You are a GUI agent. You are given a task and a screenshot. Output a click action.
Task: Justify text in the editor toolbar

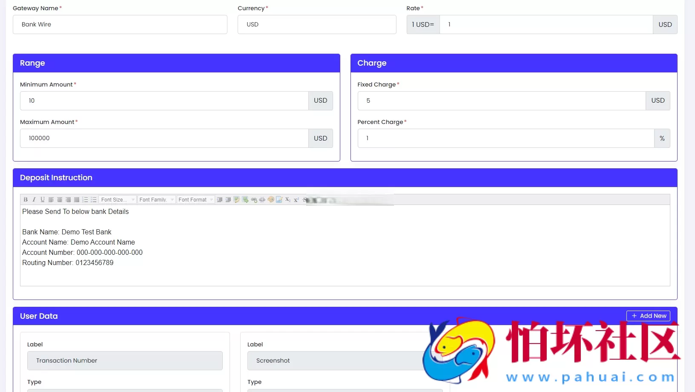[x=77, y=199]
